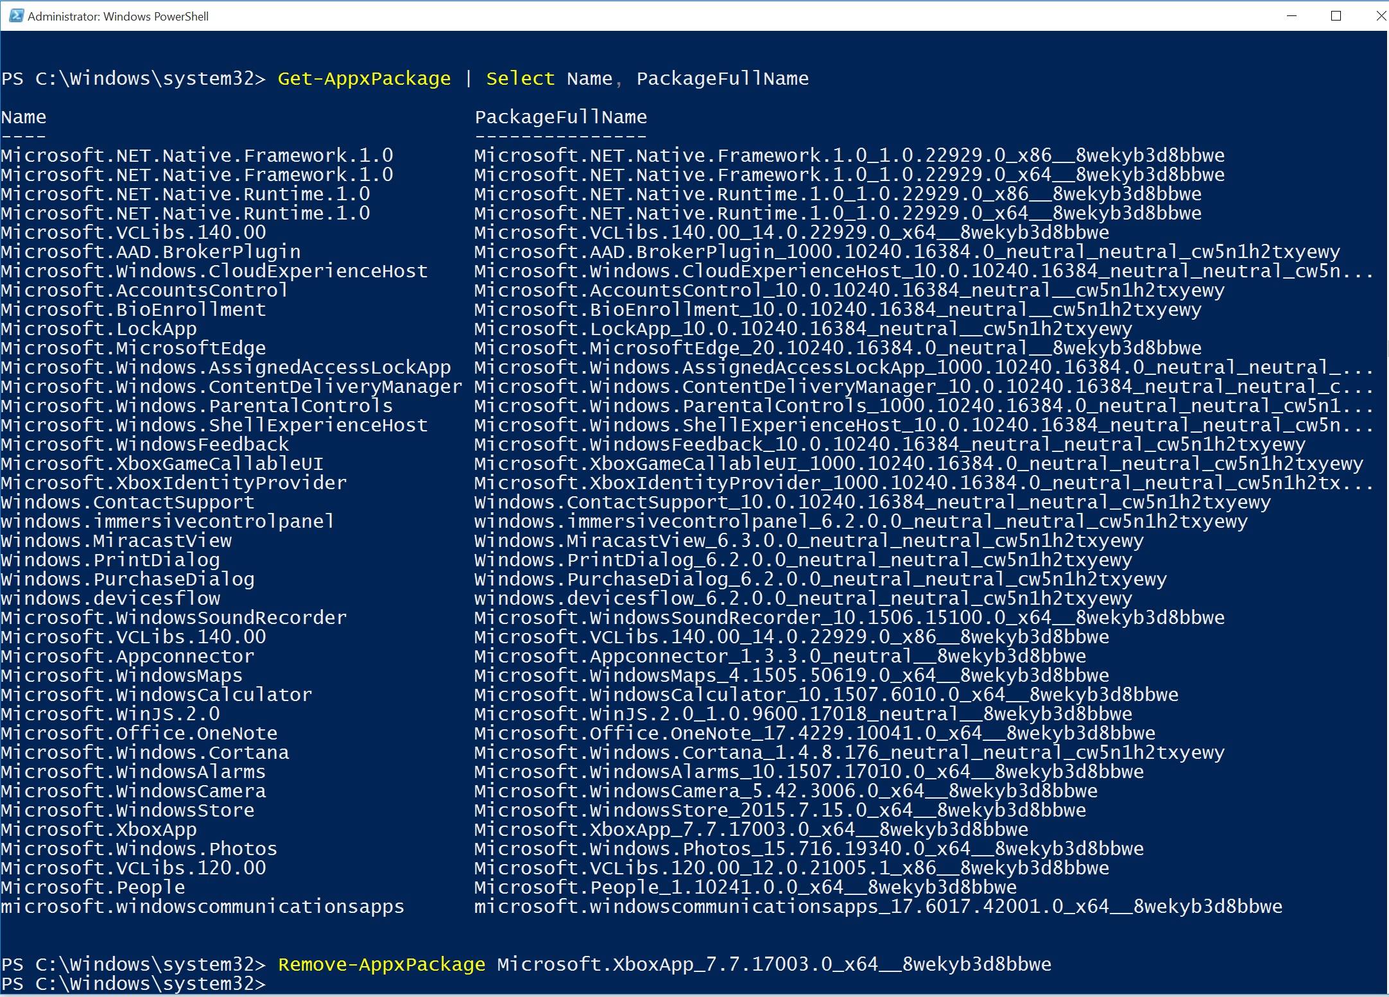Maximize the PowerShell window
This screenshot has width=1389, height=997.
pyautogui.click(x=1336, y=16)
